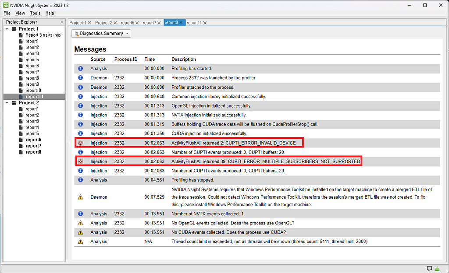
Task: Select the MULTIPLE_SUBSCRIBERS_NOT_SUPPORTED error row
Action: (265, 161)
